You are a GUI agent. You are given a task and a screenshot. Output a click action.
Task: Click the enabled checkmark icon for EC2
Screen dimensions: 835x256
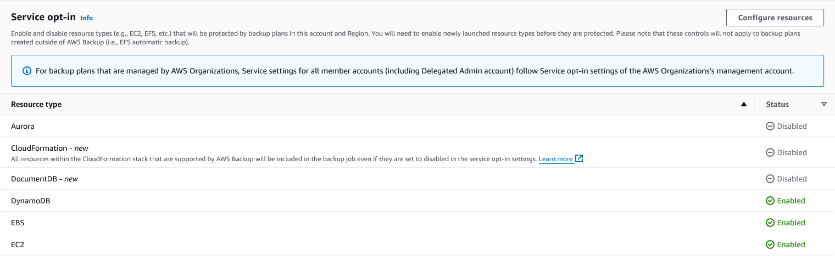click(770, 244)
